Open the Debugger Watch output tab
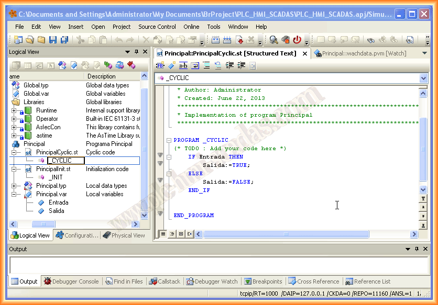The image size is (438, 305). (212, 281)
